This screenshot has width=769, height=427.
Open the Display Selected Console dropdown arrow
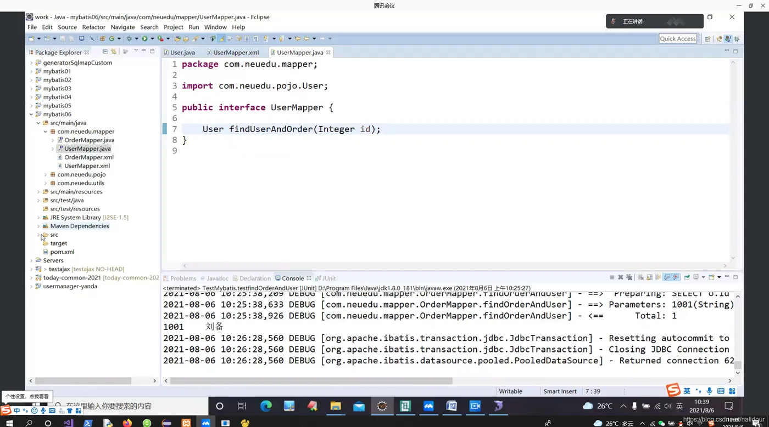coord(704,277)
